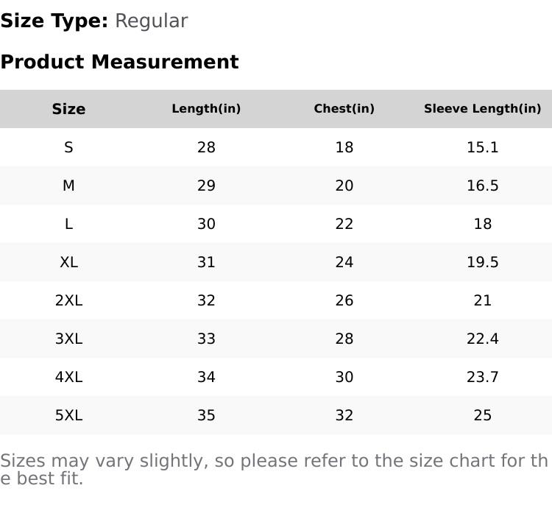This screenshot has width=552, height=505.
Task: Click sleeve length value 15.1
Action: click(482, 147)
